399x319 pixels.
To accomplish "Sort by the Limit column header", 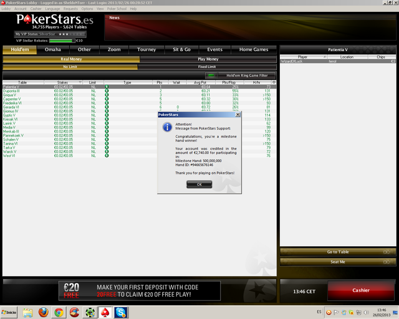I will click(93, 82).
